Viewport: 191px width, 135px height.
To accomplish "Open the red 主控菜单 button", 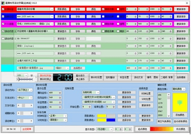I will pyautogui.click(x=27, y=129).
